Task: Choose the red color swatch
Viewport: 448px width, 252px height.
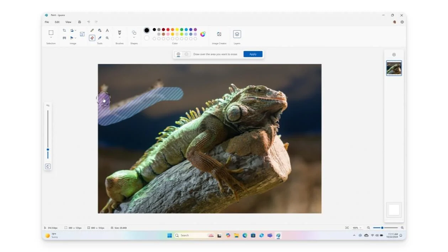Action: pos(168,30)
